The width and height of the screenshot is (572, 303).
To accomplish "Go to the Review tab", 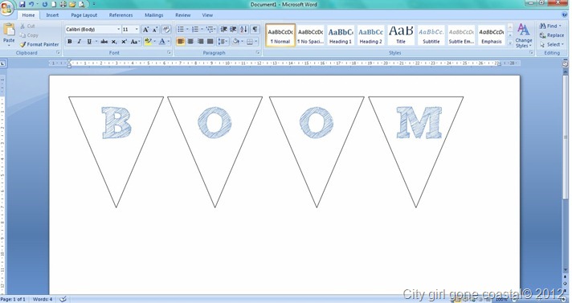I will coord(182,15).
